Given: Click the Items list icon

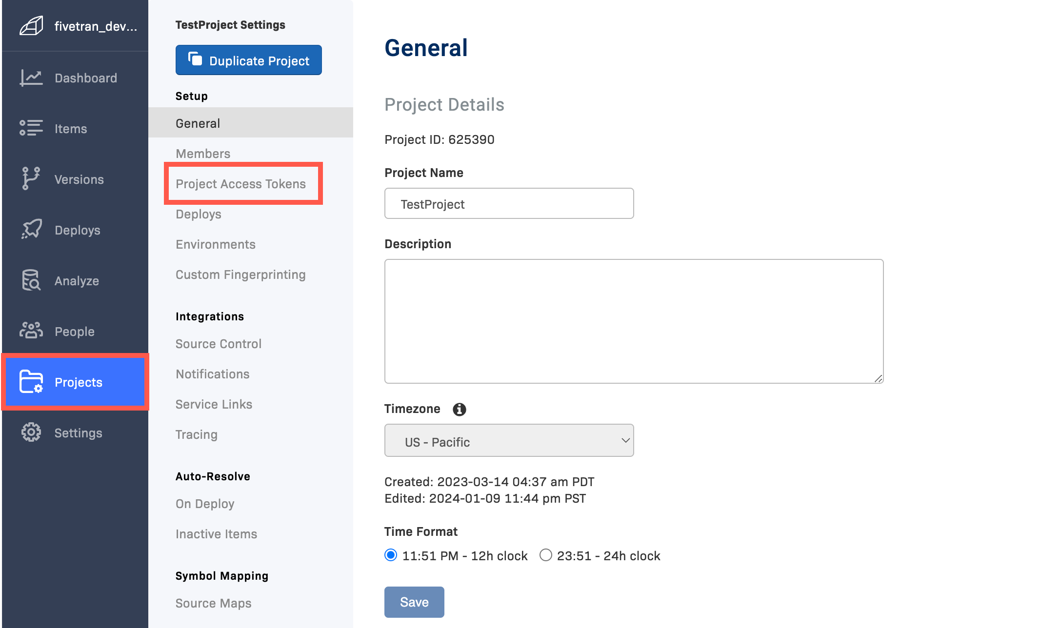Looking at the screenshot, I should (x=31, y=128).
